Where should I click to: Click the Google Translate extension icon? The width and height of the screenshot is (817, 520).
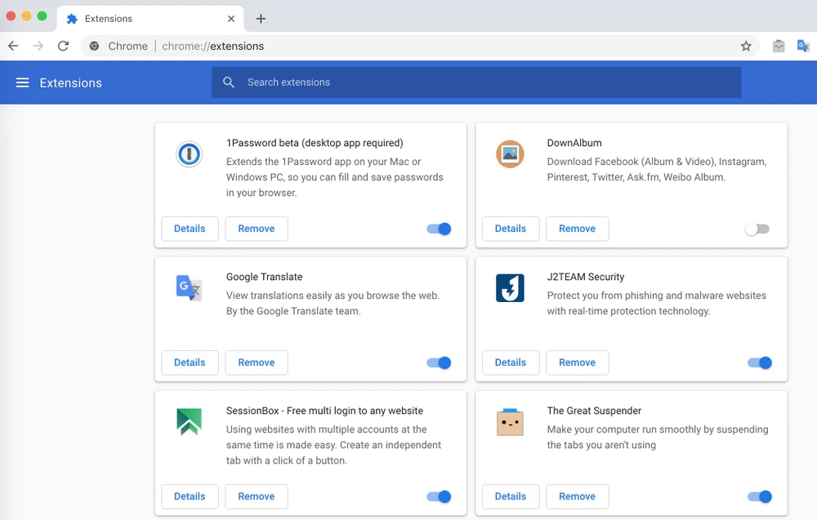point(189,287)
